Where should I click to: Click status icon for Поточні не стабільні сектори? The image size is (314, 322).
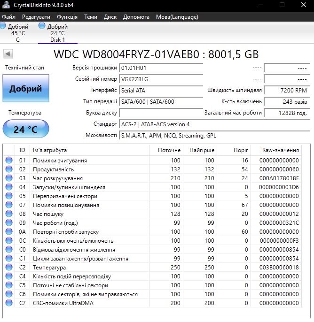point(9,285)
